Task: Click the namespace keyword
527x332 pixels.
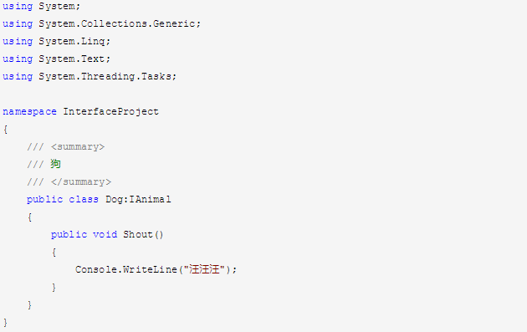Action: tap(29, 112)
